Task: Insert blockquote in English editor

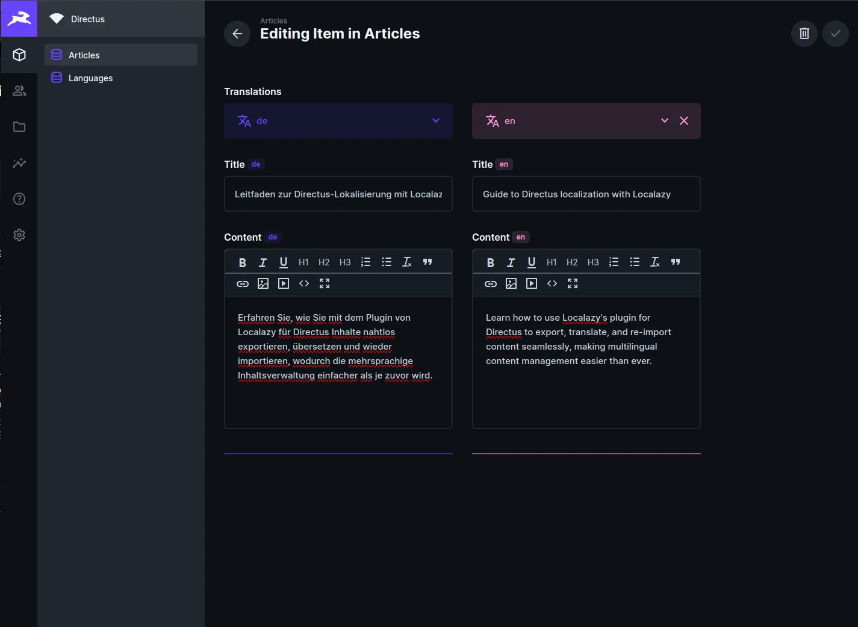Action: pyautogui.click(x=676, y=262)
